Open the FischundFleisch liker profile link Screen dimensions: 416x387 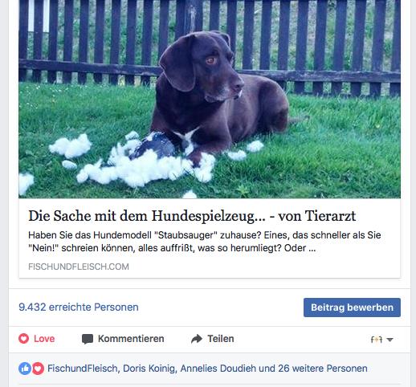(83, 369)
